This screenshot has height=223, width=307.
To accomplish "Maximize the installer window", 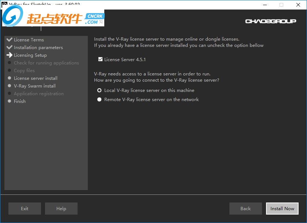I will (281, 5).
